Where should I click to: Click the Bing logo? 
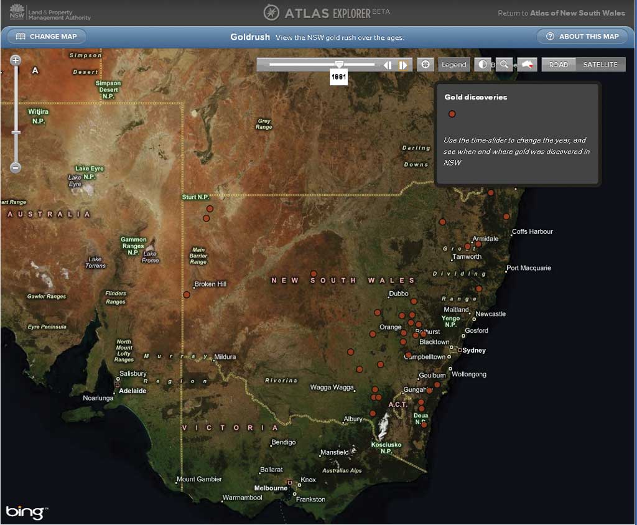point(26,512)
